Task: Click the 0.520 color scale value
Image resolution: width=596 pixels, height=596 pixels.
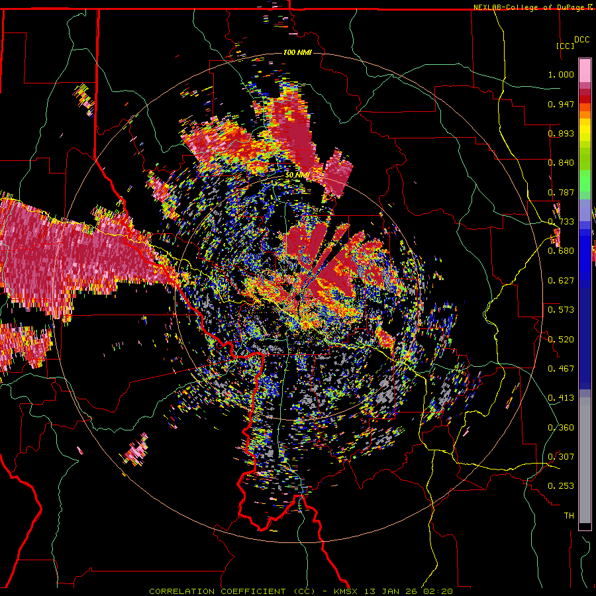Action: pyautogui.click(x=561, y=340)
